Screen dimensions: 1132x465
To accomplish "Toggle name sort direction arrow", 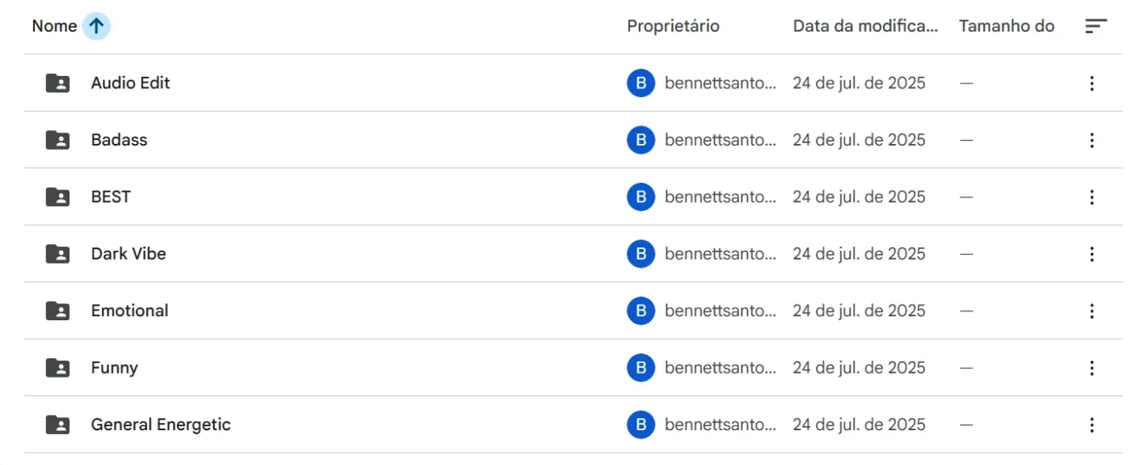I will pos(96,26).
